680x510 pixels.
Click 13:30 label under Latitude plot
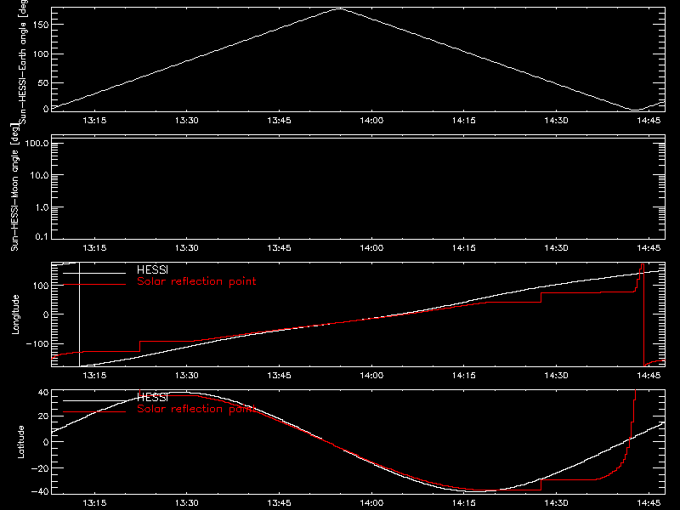tap(187, 503)
